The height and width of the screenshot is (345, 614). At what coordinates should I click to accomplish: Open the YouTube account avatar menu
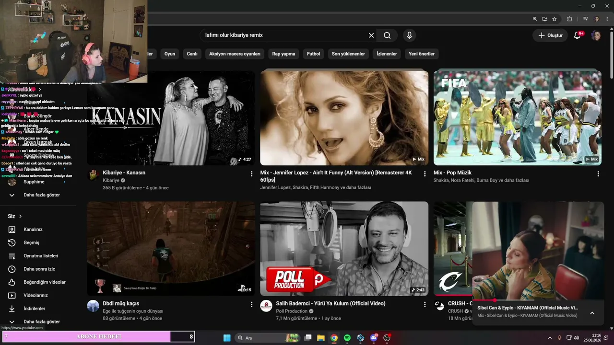596,35
